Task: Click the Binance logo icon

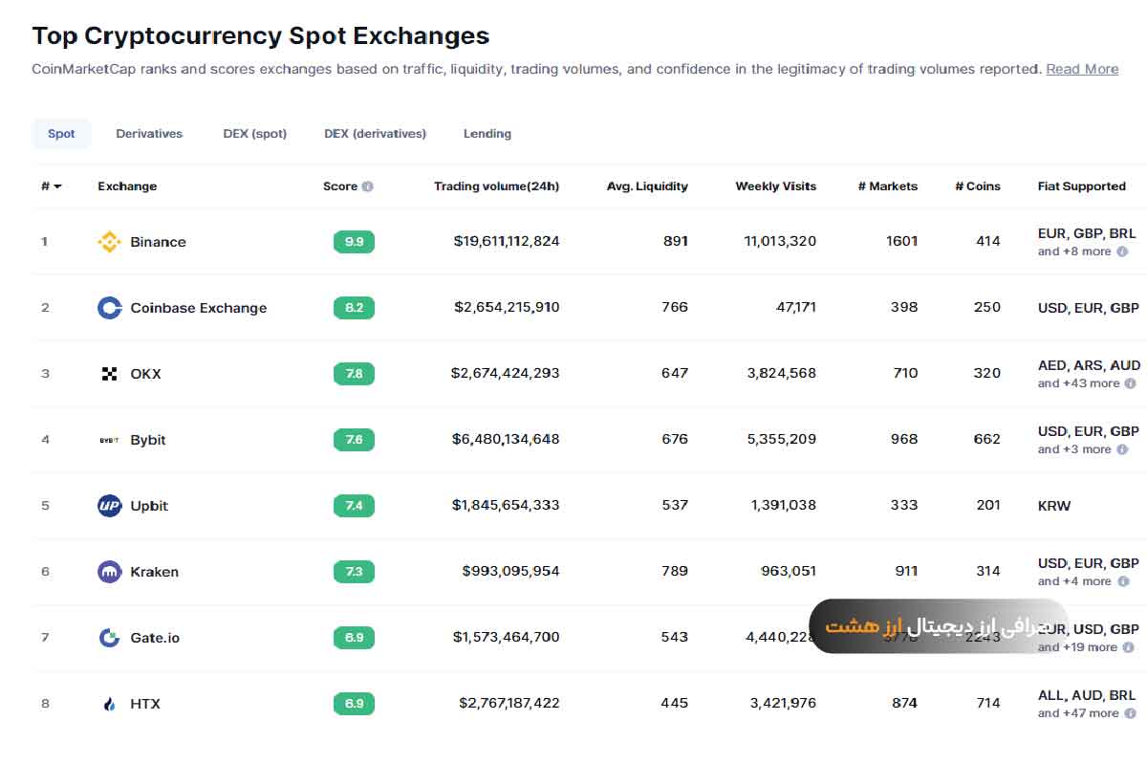Action: click(110, 242)
